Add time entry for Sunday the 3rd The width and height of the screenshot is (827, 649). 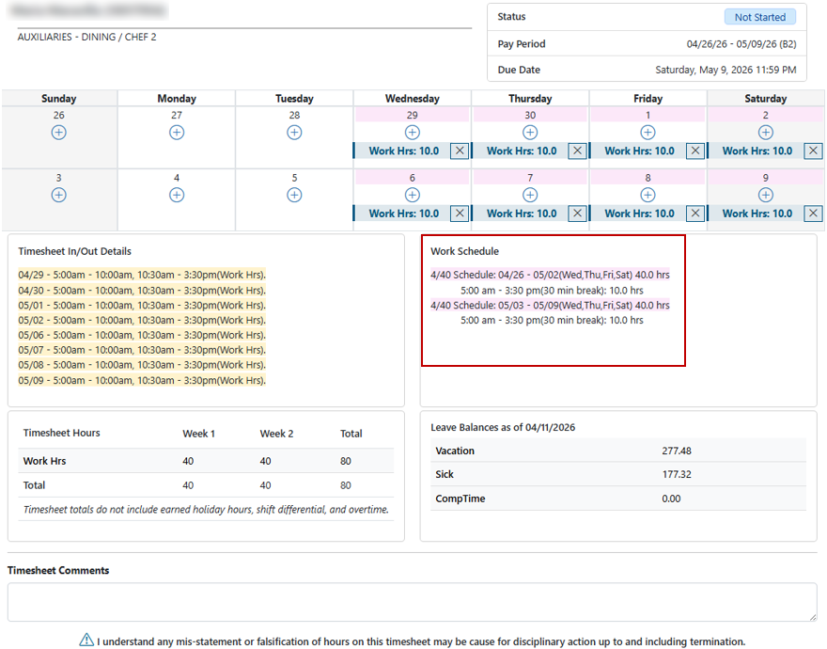[58, 195]
